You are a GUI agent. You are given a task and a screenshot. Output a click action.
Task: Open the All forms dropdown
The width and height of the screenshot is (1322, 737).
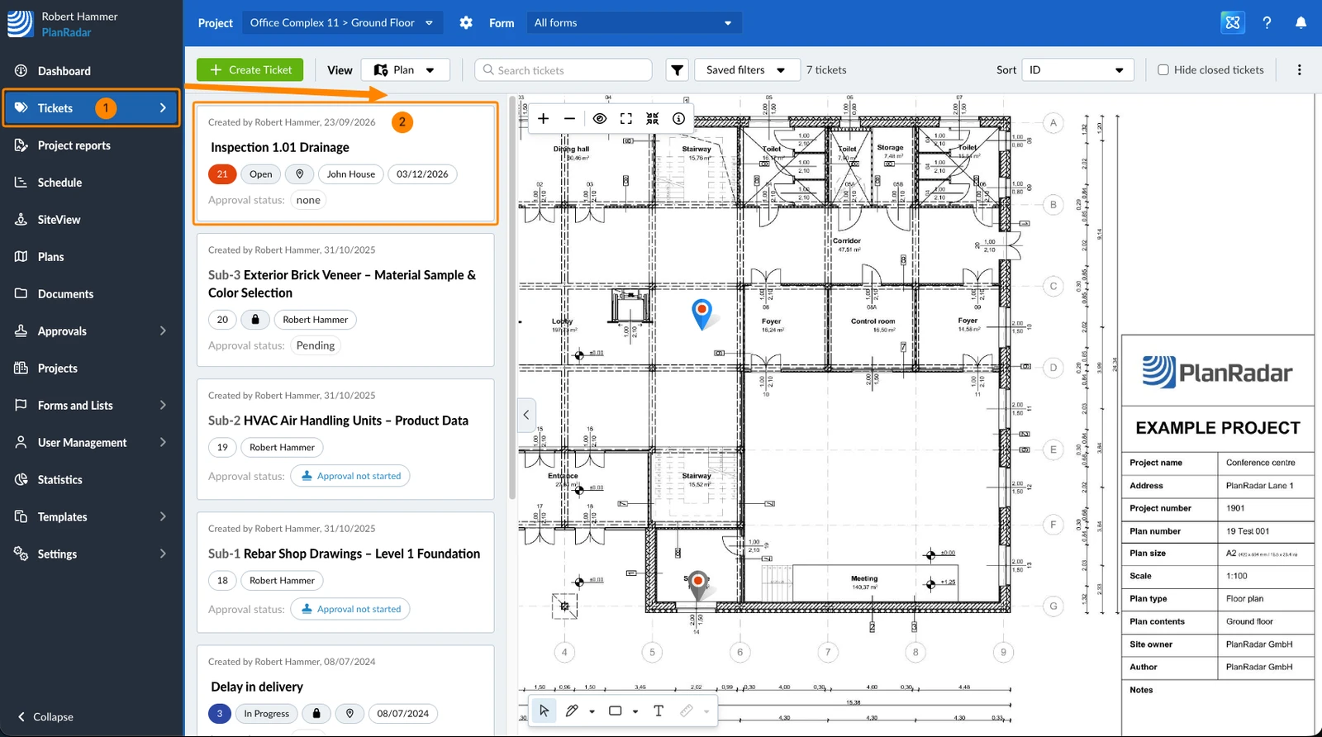634,23
